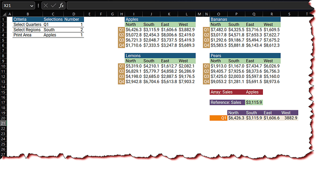Click the Enter checkmark formula bar icon

pos(54,6)
